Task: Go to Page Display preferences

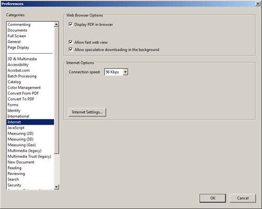Action: (x=18, y=47)
